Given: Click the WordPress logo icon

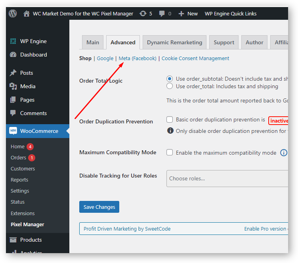Looking at the screenshot, I should coord(13,13).
